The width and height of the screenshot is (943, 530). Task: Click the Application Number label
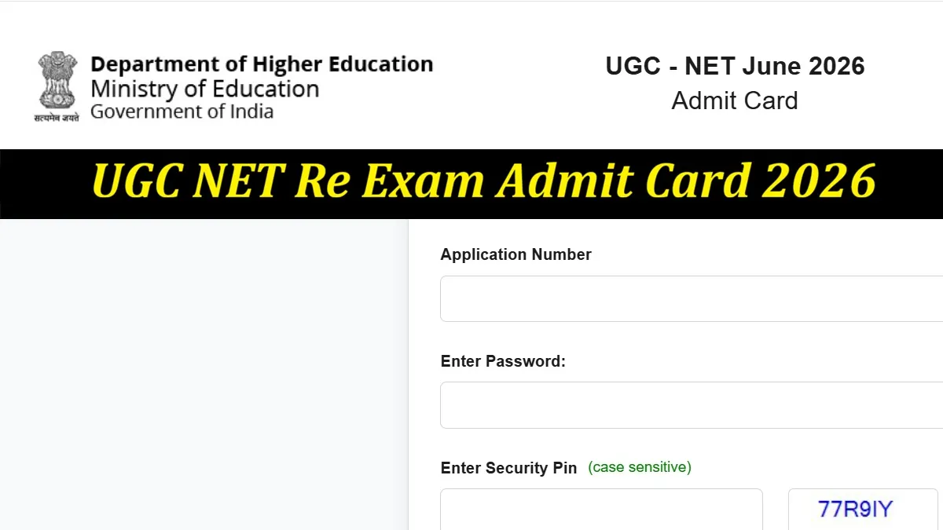516,254
